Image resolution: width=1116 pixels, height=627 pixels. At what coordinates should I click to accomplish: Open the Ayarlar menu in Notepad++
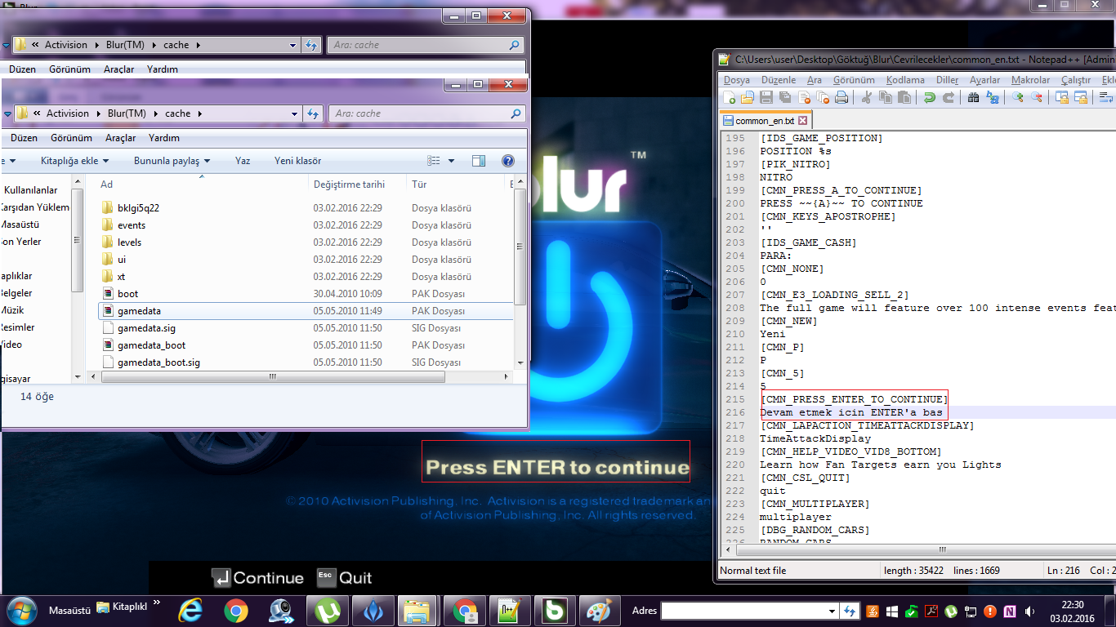tap(984, 80)
